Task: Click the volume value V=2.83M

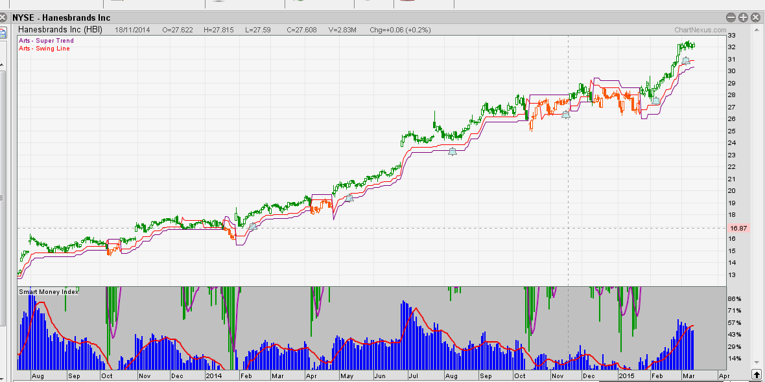Action: coord(342,30)
